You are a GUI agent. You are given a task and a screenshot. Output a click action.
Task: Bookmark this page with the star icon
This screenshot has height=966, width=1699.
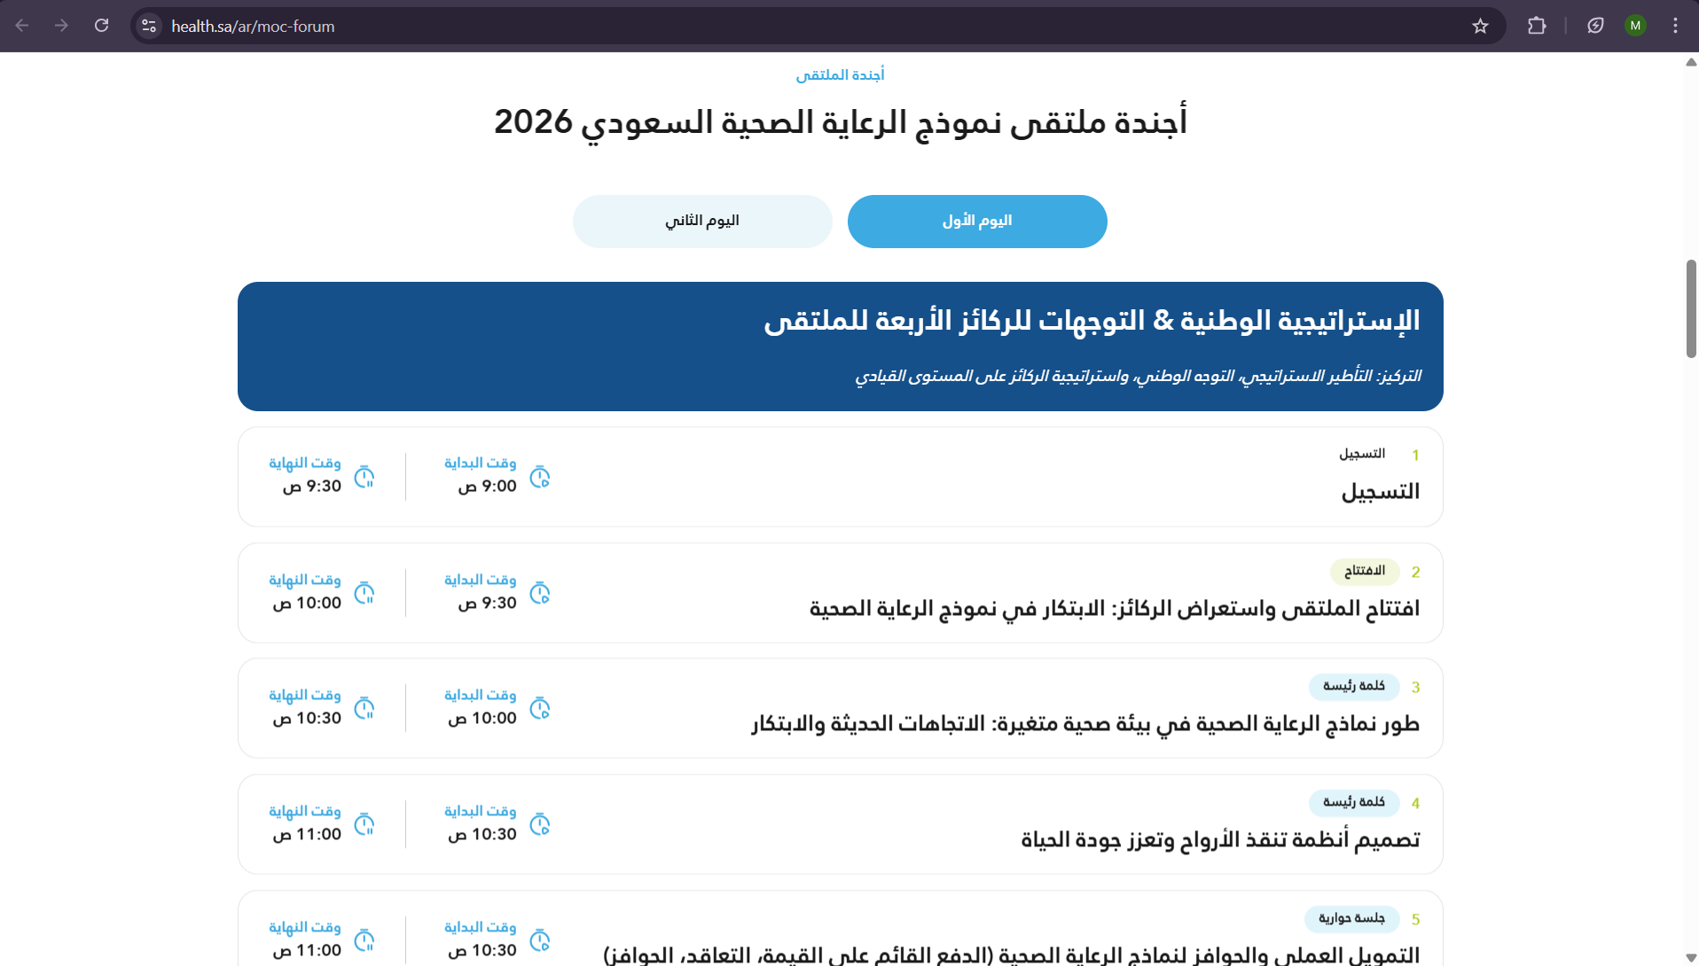[1480, 26]
